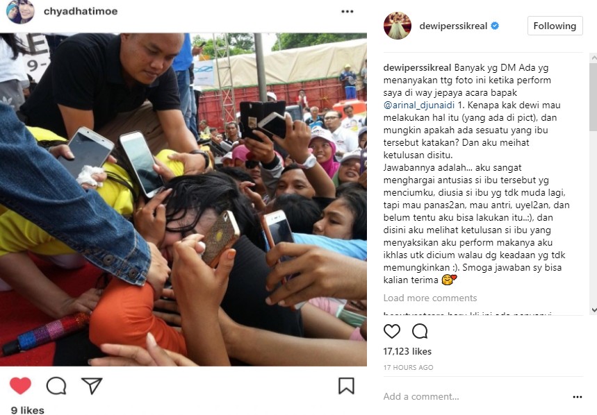This screenshot has width=597, height=415.
Task: Click the comment bubble icon in the right panel
Action: pyautogui.click(x=420, y=332)
